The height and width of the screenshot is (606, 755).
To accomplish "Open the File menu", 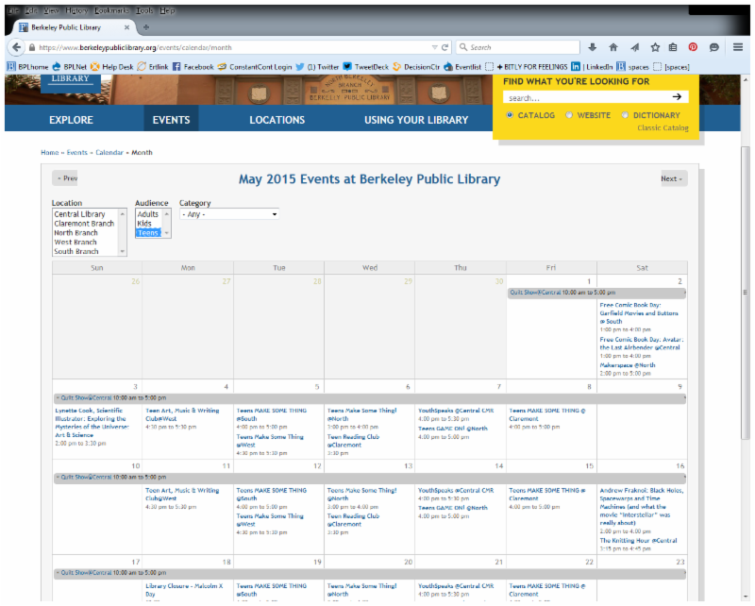I will pos(13,10).
